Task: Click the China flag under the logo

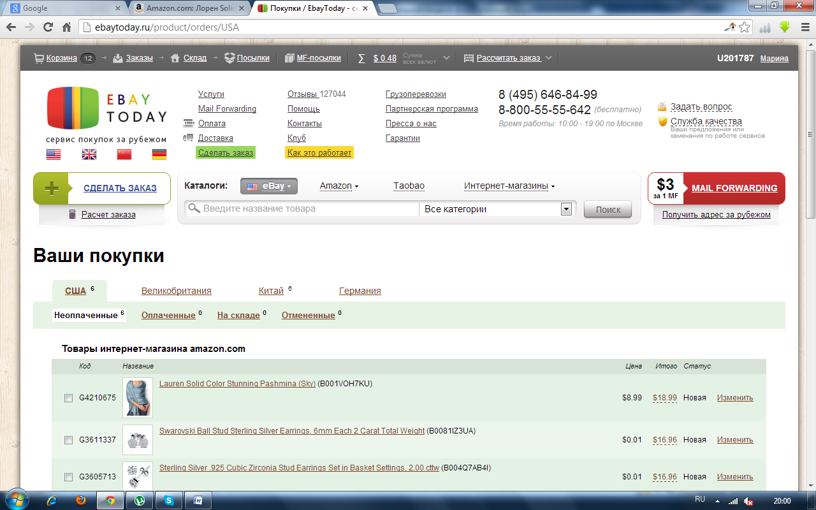Action: (124, 154)
